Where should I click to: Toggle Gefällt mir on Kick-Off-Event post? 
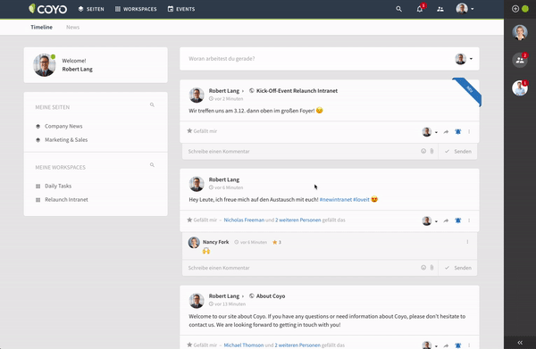click(x=202, y=131)
